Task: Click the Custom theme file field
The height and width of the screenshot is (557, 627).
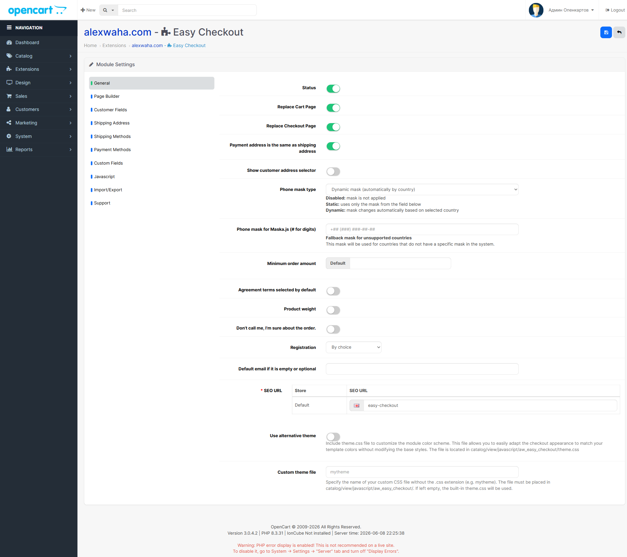Action: tap(422, 472)
